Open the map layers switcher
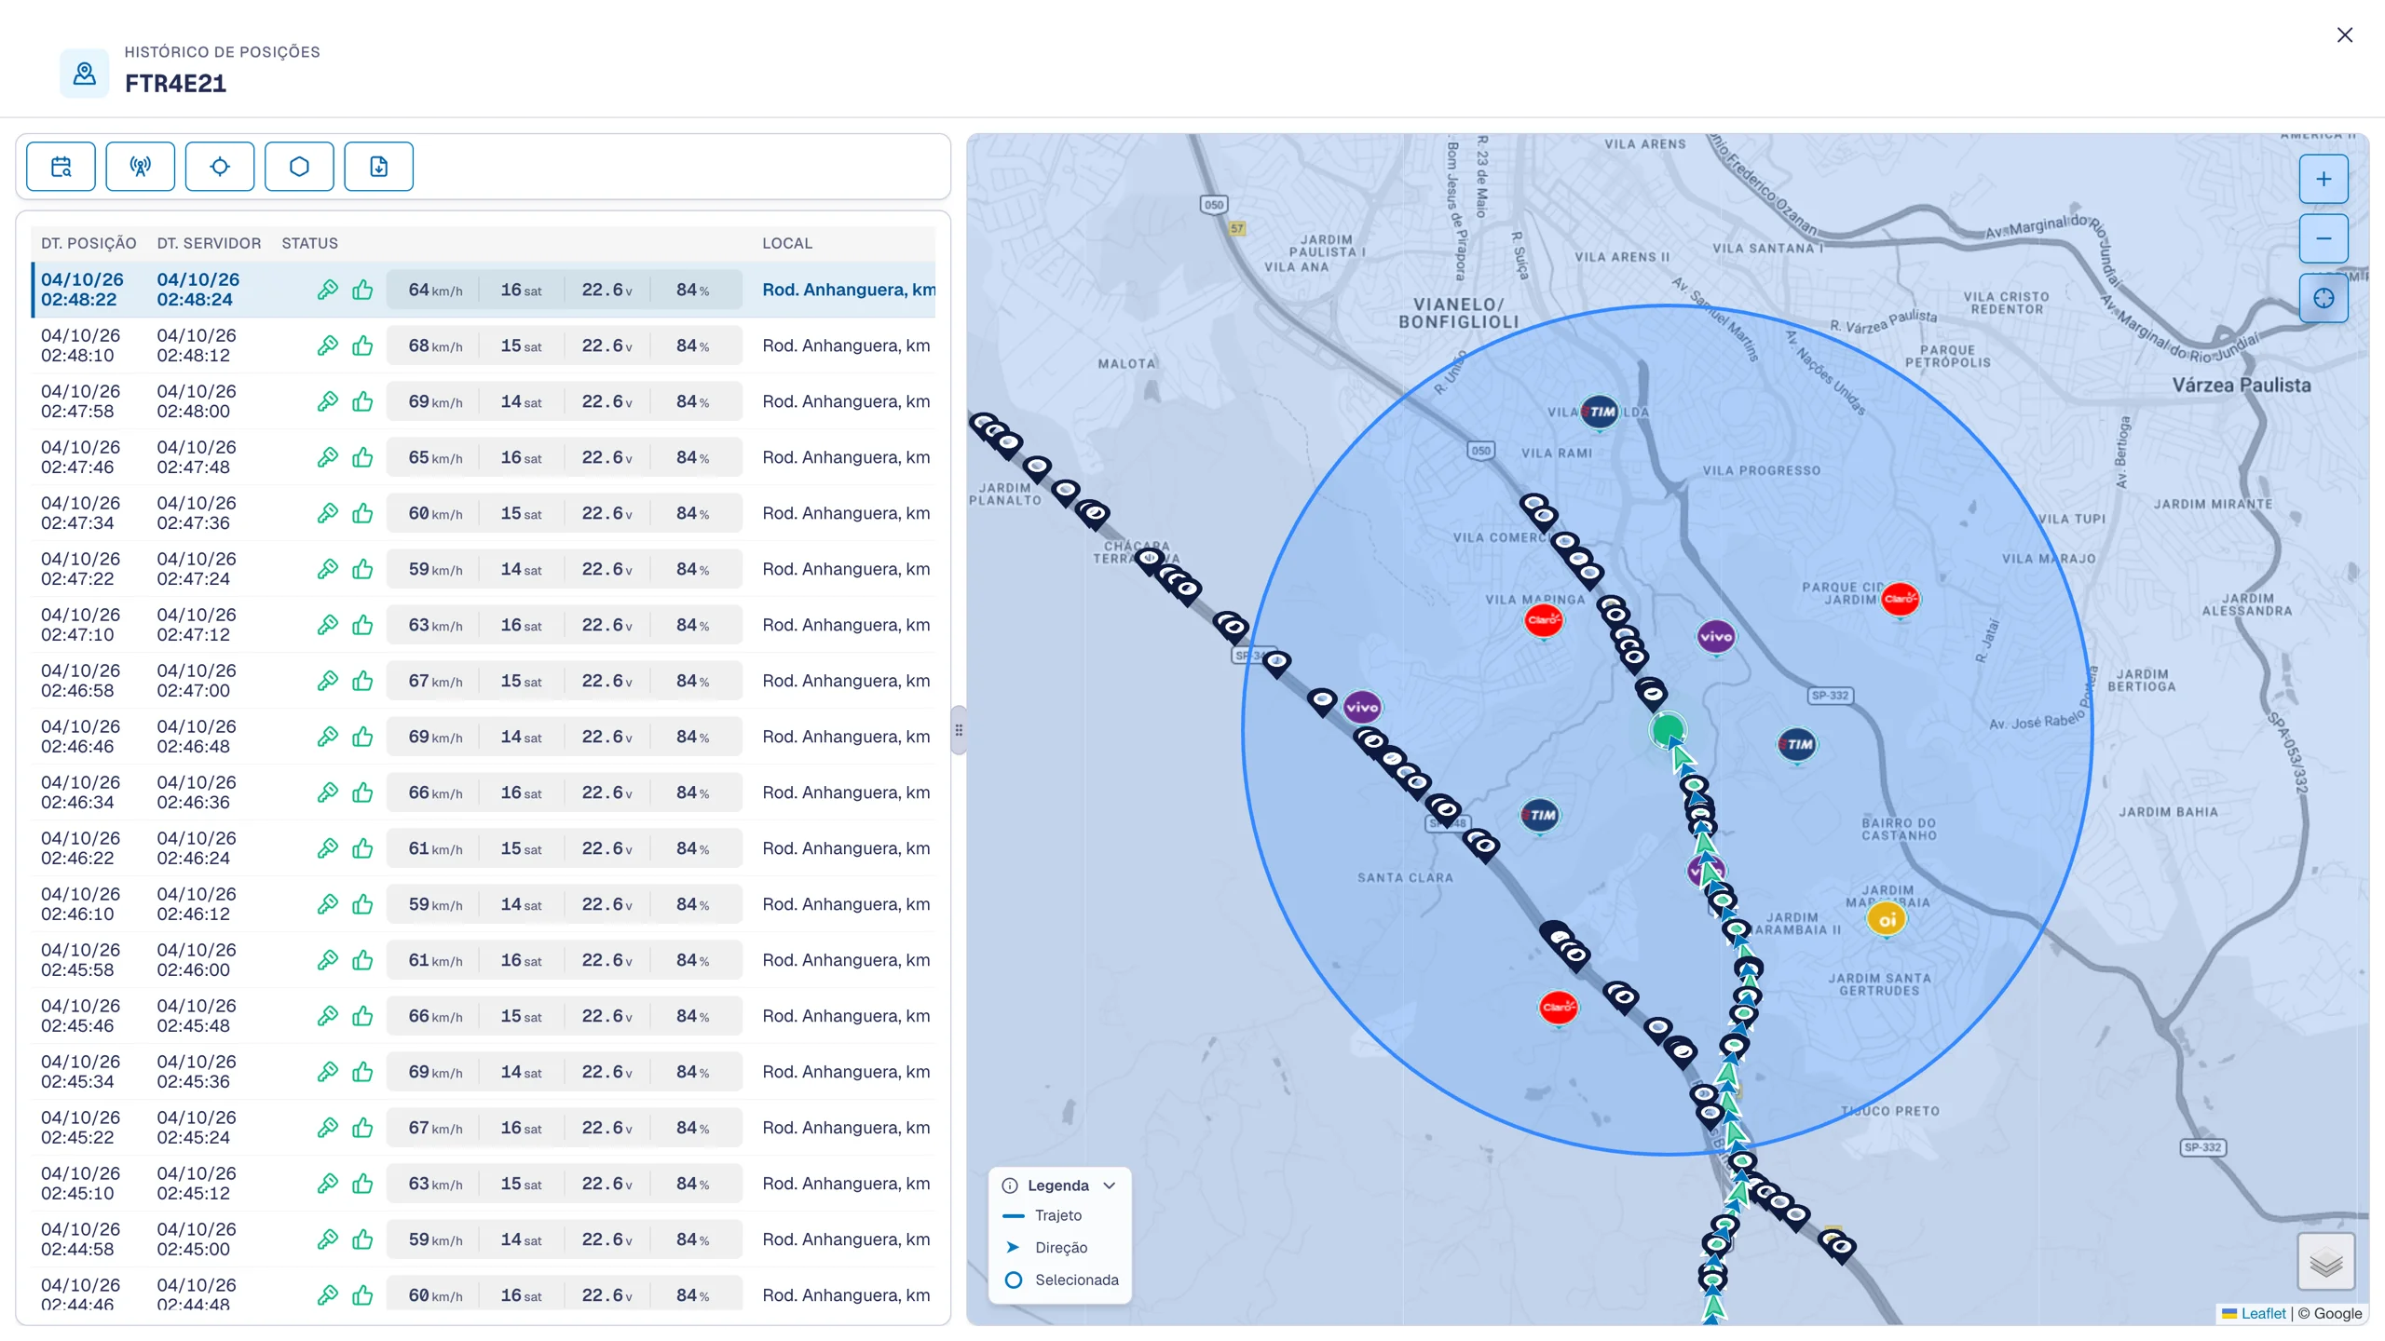This screenshot has height=1341, width=2385. pos(2326,1263)
